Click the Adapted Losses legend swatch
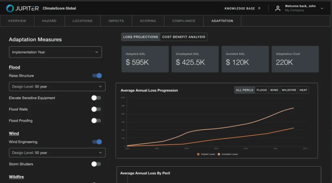Image resolution: width=332 pixels, height=183 pixels. [x=198, y=154]
